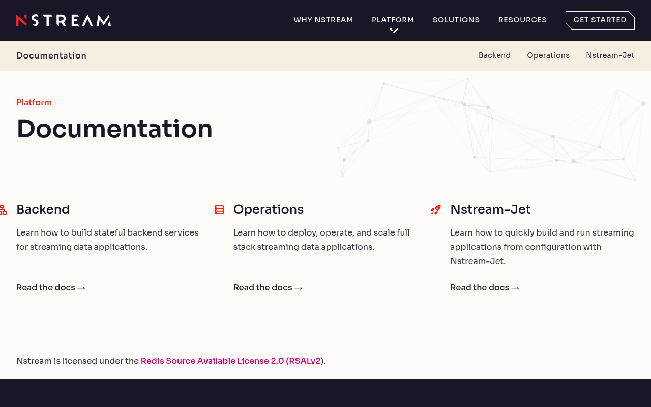The width and height of the screenshot is (651, 407).
Task: Read the docs for Nstream-Jet
Action: (x=485, y=287)
